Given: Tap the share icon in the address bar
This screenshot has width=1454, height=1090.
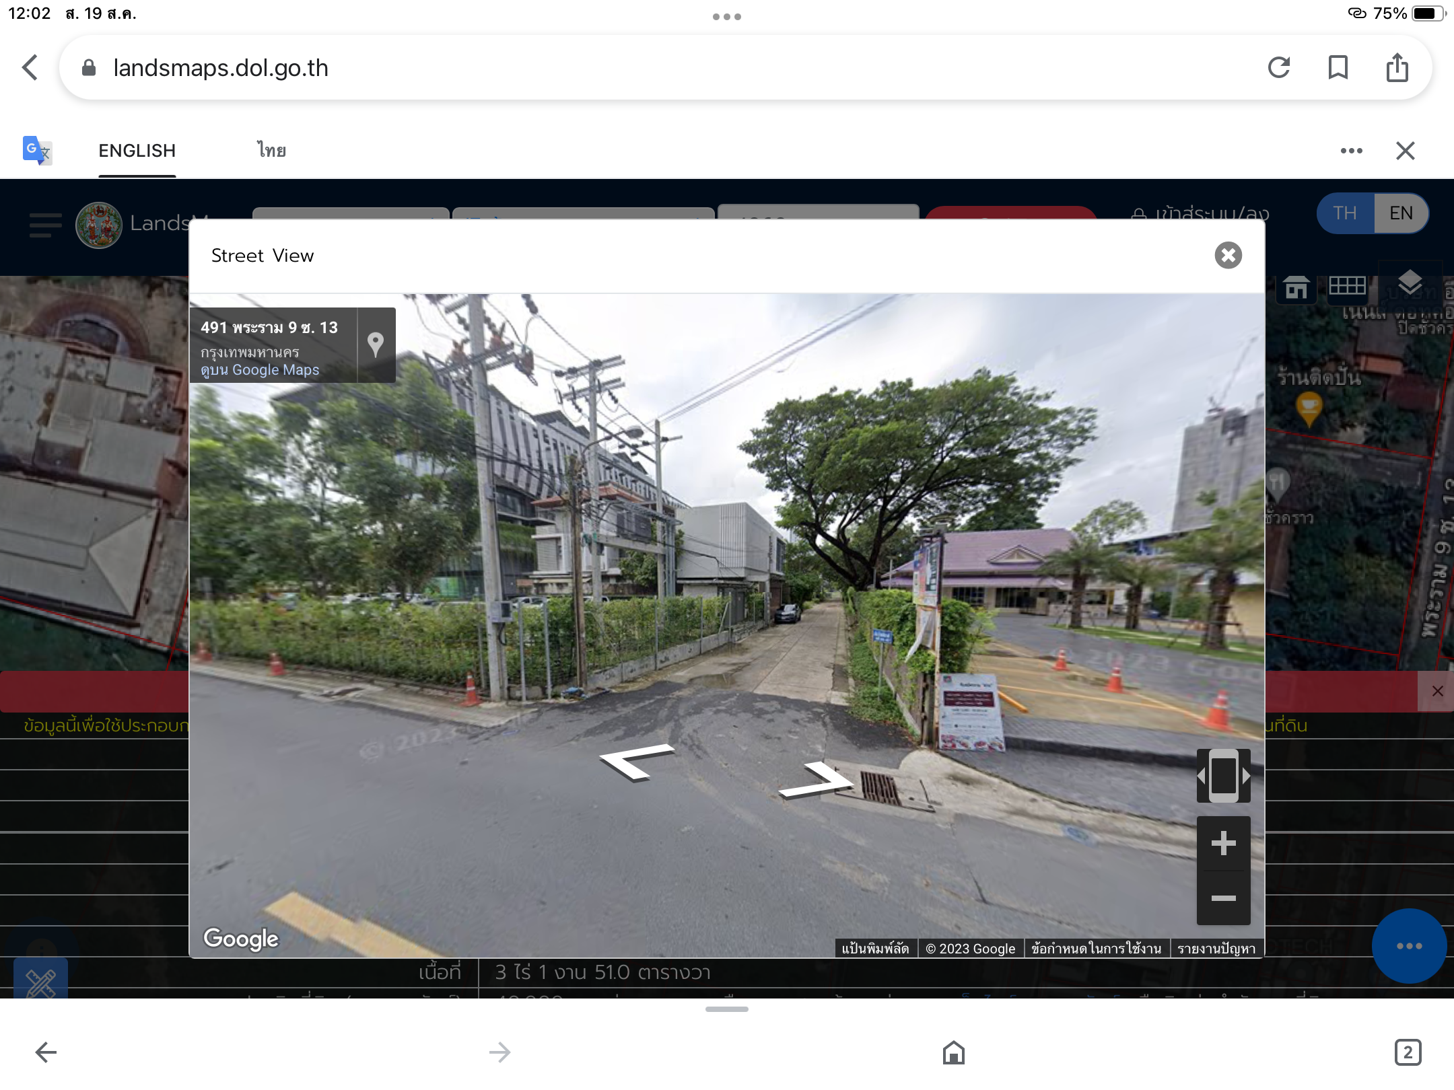Looking at the screenshot, I should (x=1397, y=68).
